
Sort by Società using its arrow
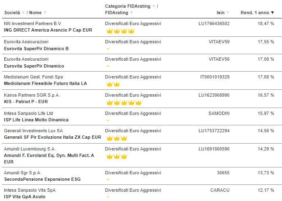(23, 13)
